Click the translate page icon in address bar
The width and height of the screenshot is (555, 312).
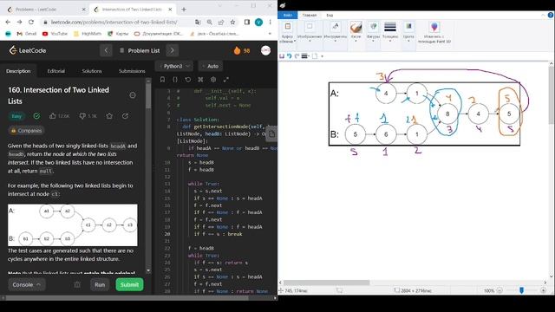pyautogui.click(x=198, y=22)
